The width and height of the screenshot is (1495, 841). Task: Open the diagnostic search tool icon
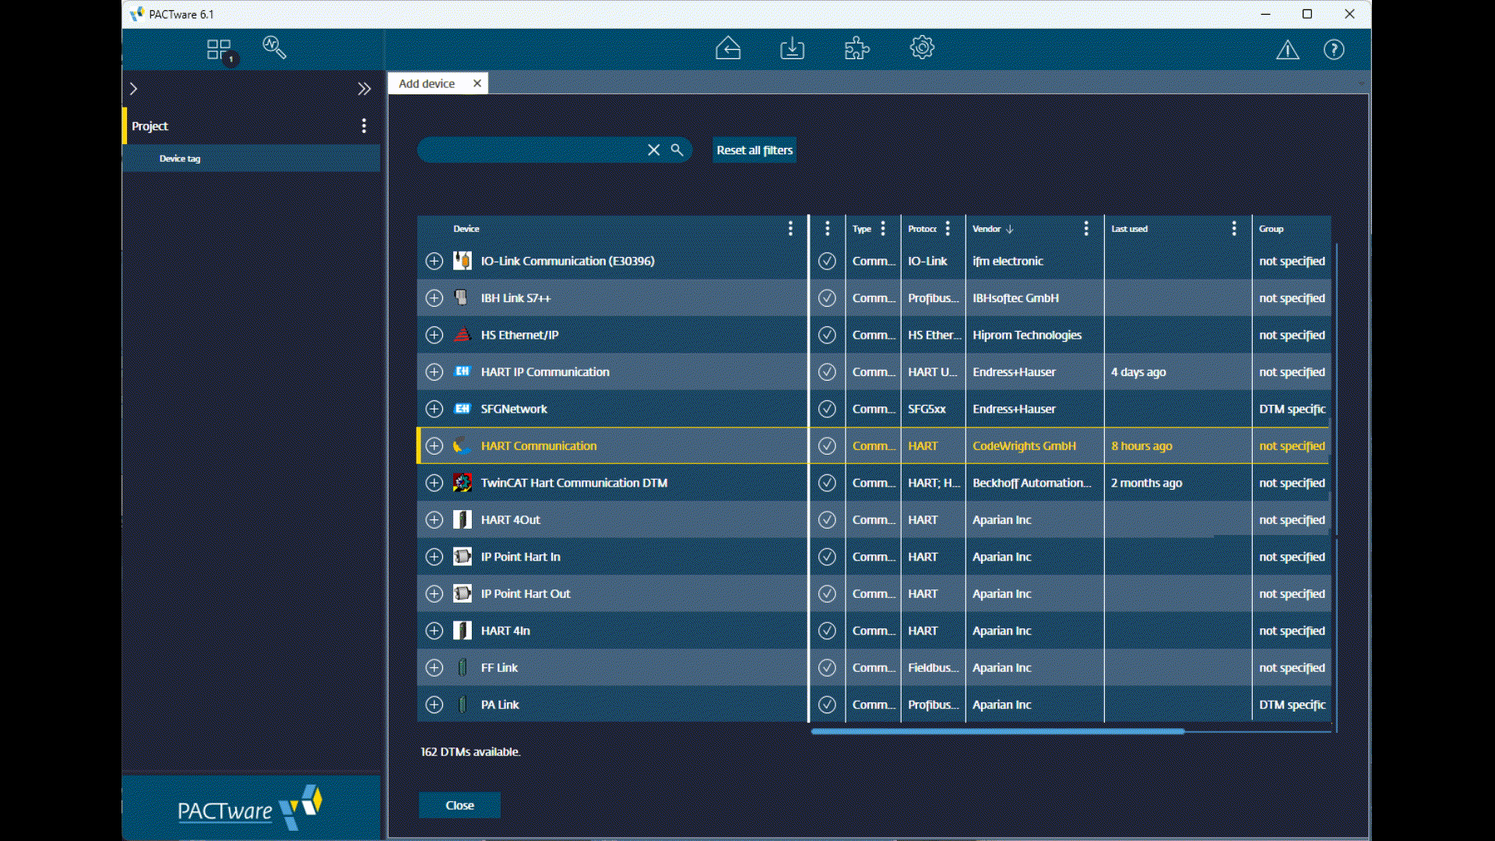pyautogui.click(x=274, y=48)
